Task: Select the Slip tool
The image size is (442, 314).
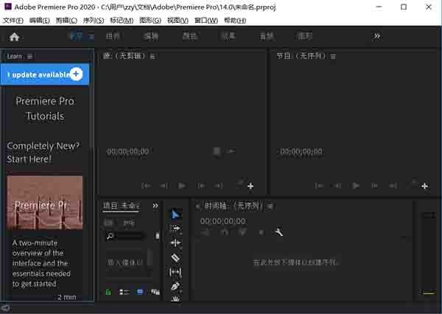Action: [x=175, y=271]
